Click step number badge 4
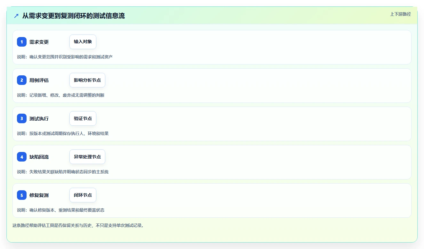Viewport: 424px width, 249px height. pyautogui.click(x=22, y=157)
